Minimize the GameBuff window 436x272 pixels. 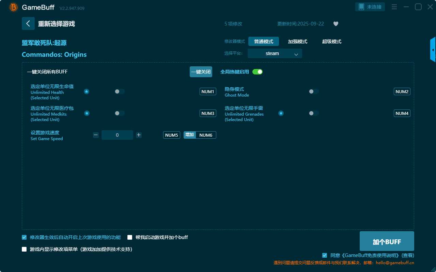pos(406,7)
